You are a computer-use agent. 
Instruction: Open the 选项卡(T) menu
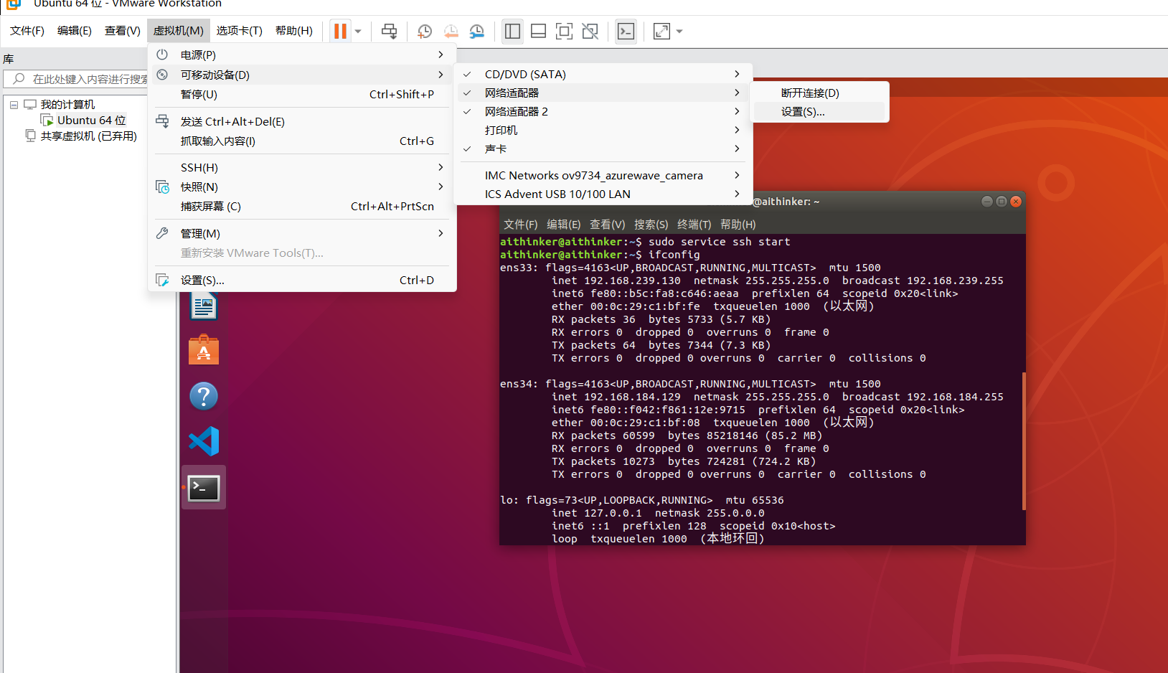pyautogui.click(x=240, y=31)
